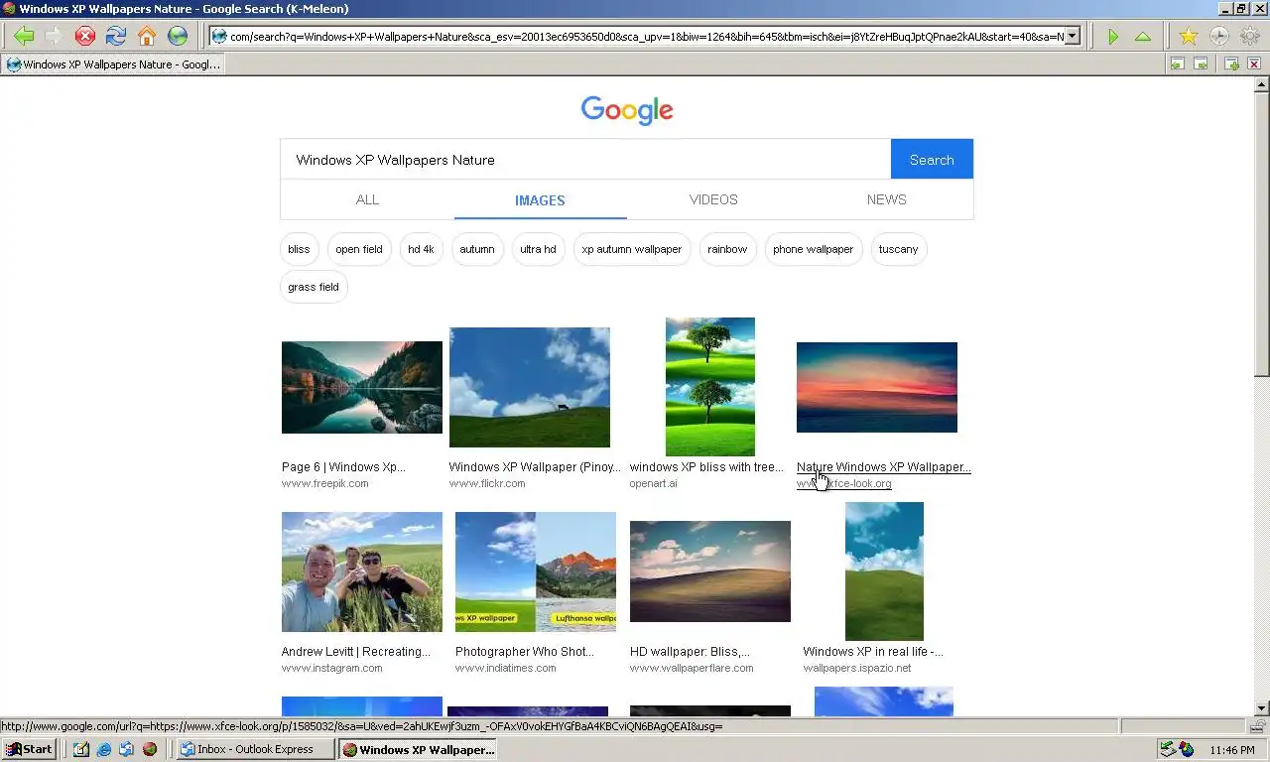Click the blue Search button
Screen dimensions: 1270x762
pyautogui.click(x=932, y=160)
